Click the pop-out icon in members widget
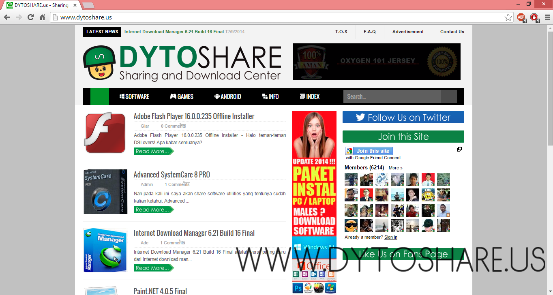 [x=459, y=149]
